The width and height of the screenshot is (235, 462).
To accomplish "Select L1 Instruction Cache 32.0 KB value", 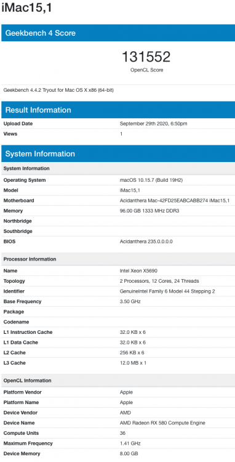I will tap(133, 332).
